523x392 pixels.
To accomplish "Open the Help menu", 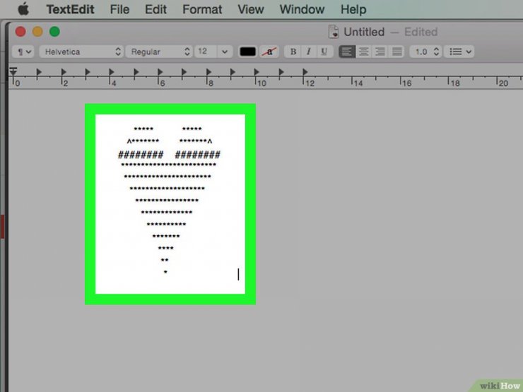I will [353, 9].
